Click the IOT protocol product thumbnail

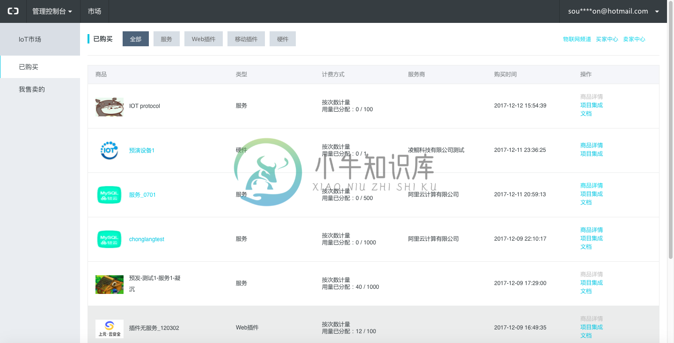(x=110, y=107)
